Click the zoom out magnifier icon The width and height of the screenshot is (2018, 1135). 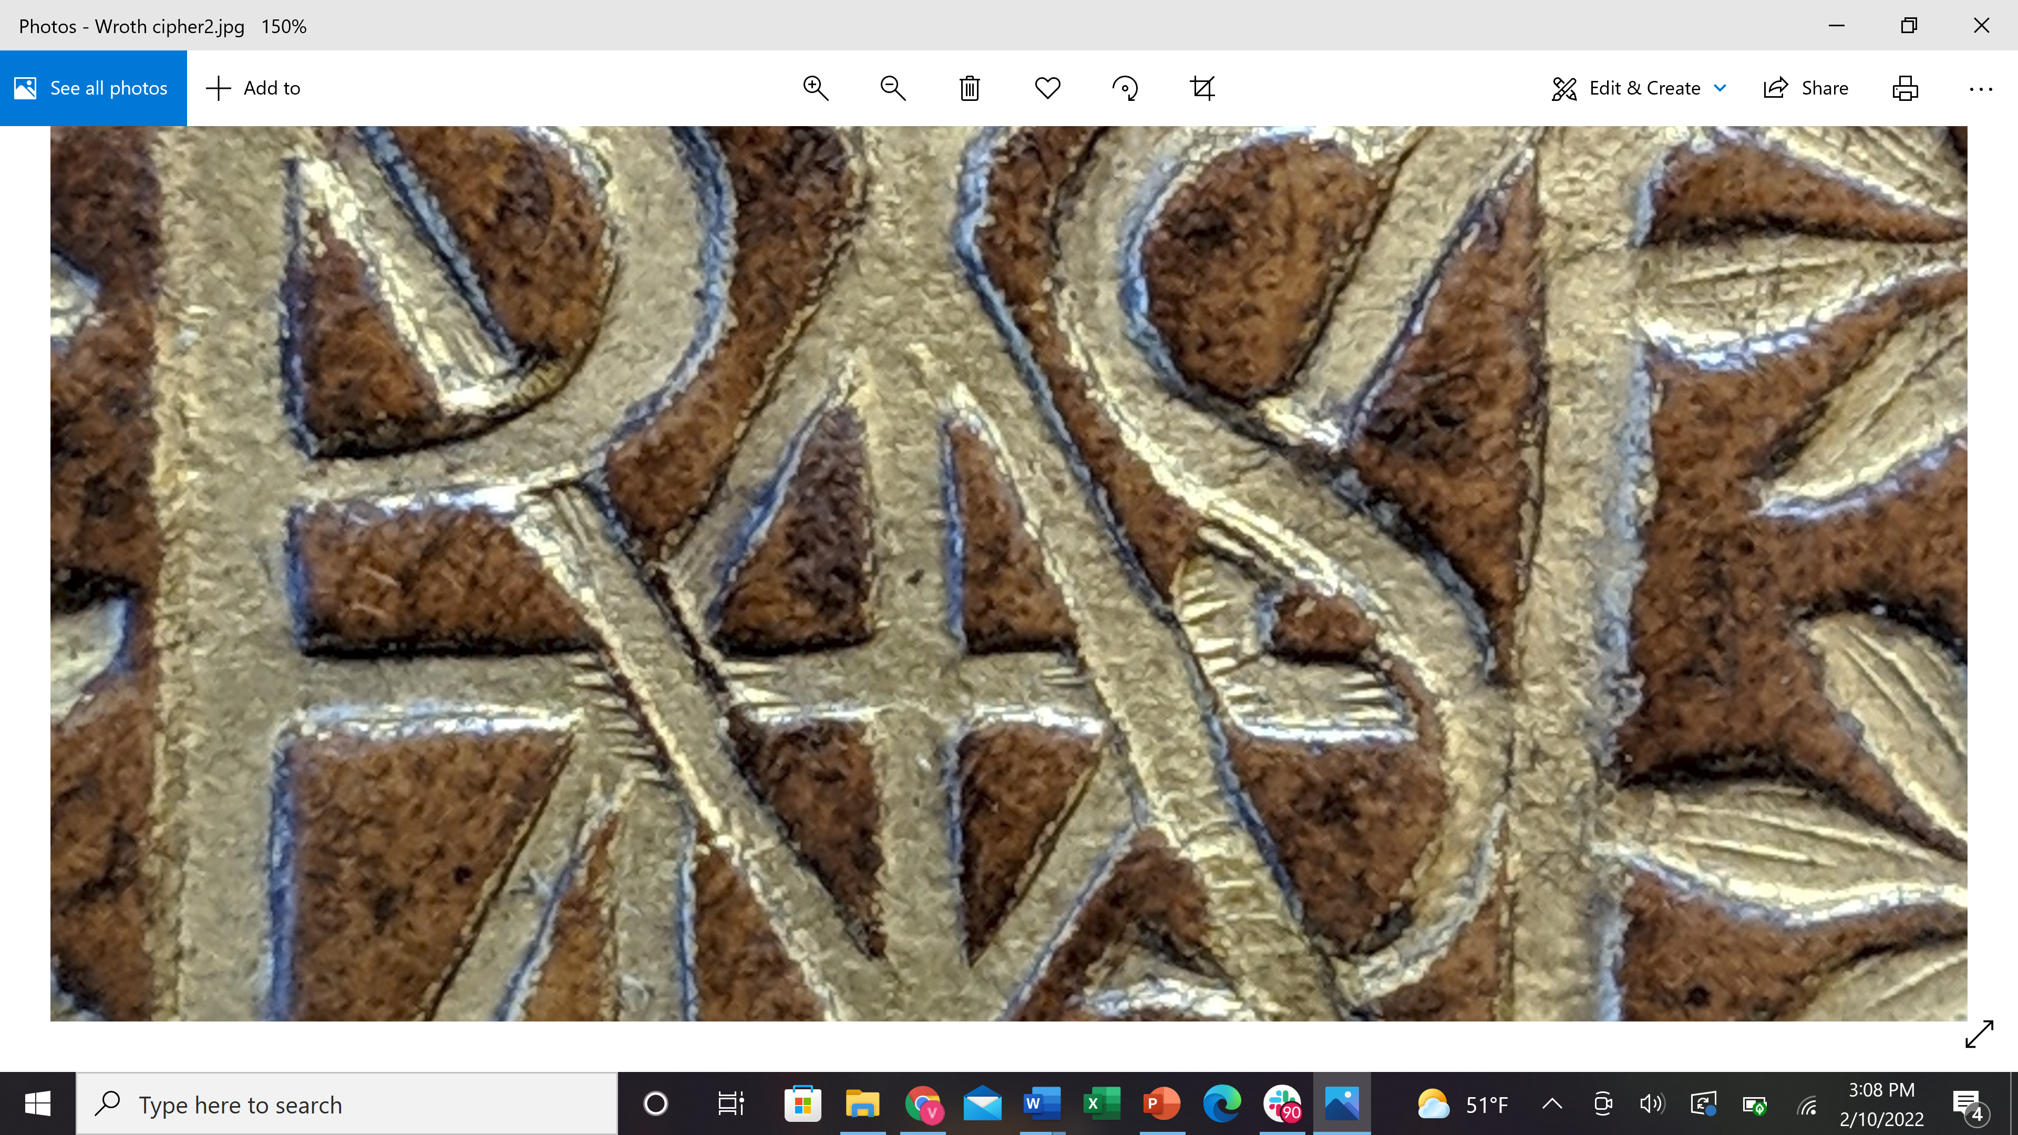click(892, 88)
